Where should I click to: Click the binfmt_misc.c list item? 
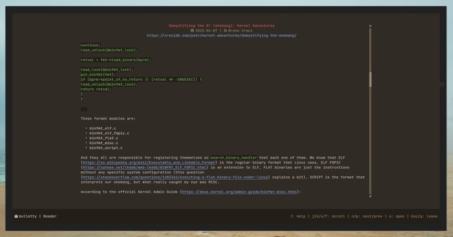pyautogui.click(x=104, y=143)
